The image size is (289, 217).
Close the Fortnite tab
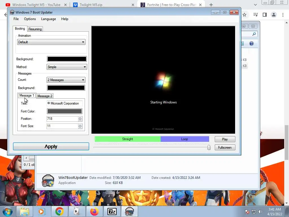pyautogui.click(x=200, y=5)
